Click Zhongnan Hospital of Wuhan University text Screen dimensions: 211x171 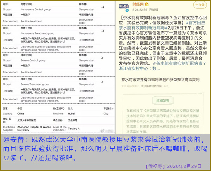(x=34, y=128)
